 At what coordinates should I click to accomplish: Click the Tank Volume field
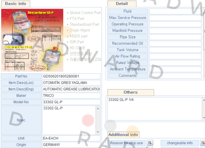tap(175, 50)
